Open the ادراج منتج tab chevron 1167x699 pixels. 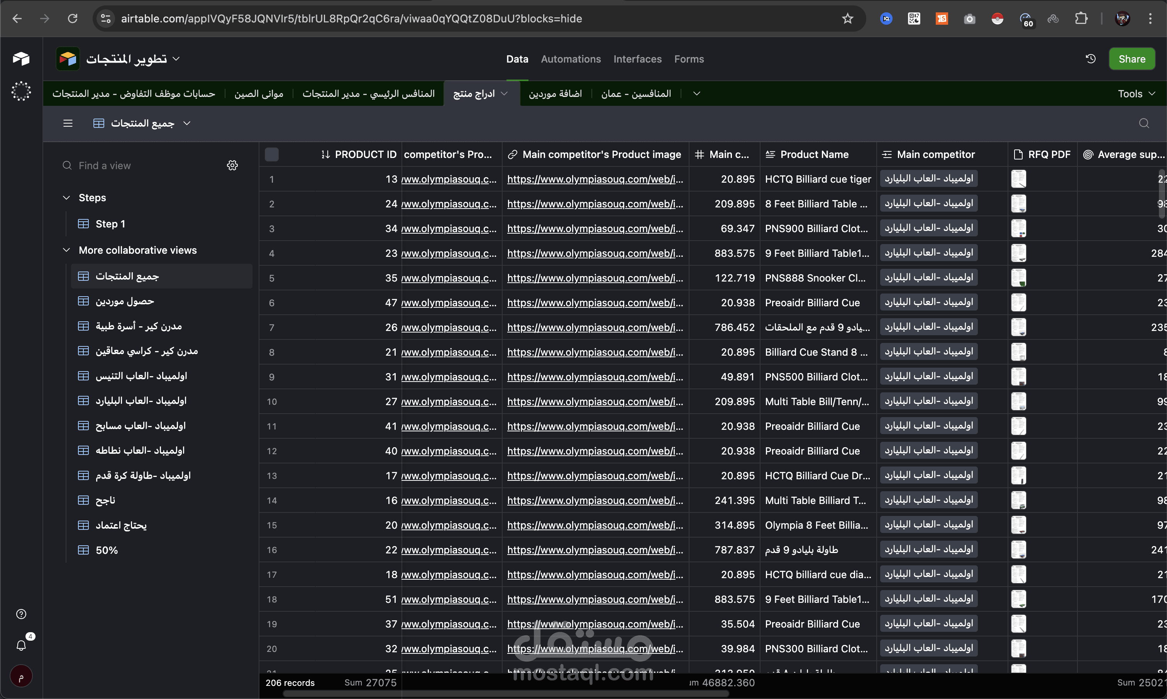pyautogui.click(x=505, y=94)
